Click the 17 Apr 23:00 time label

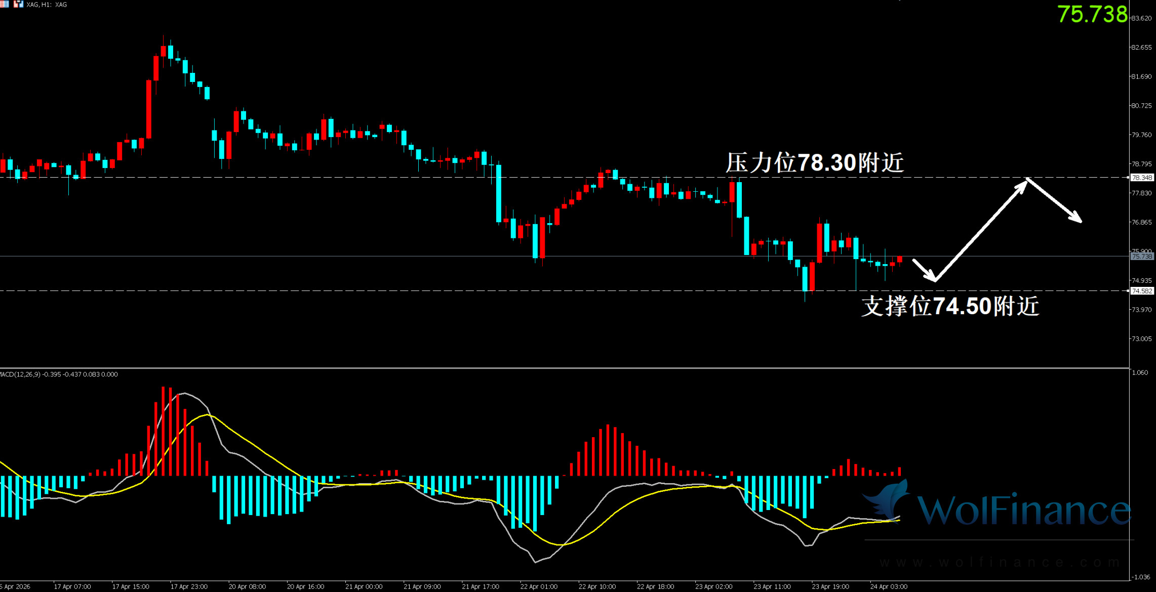189,586
